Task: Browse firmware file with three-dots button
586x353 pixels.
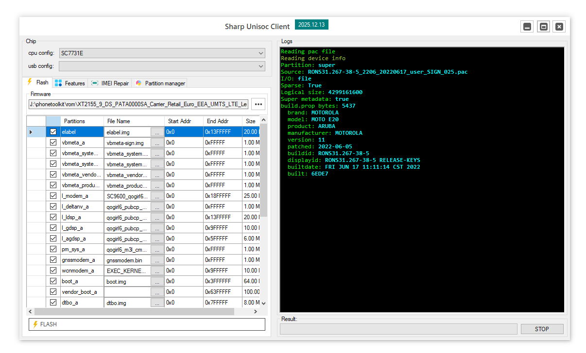Action: (258, 104)
